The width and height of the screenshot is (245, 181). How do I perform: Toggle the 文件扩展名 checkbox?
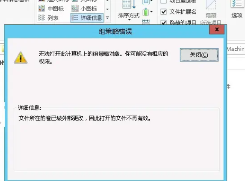[163, 11]
